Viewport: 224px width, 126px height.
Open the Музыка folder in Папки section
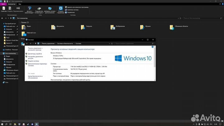click(x=140, y=28)
